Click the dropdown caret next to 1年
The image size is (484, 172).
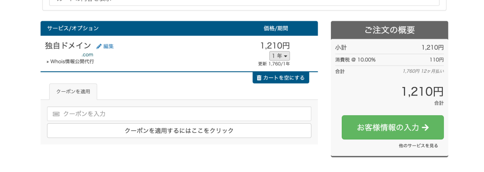pos(285,56)
